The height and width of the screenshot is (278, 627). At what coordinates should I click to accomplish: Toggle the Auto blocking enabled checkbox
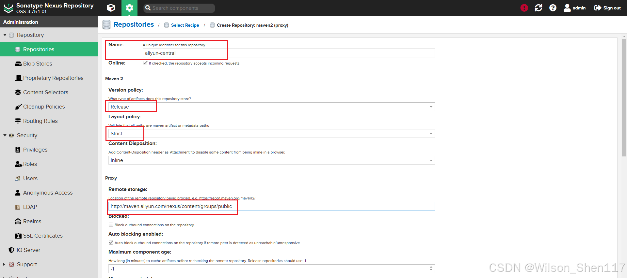point(111,243)
